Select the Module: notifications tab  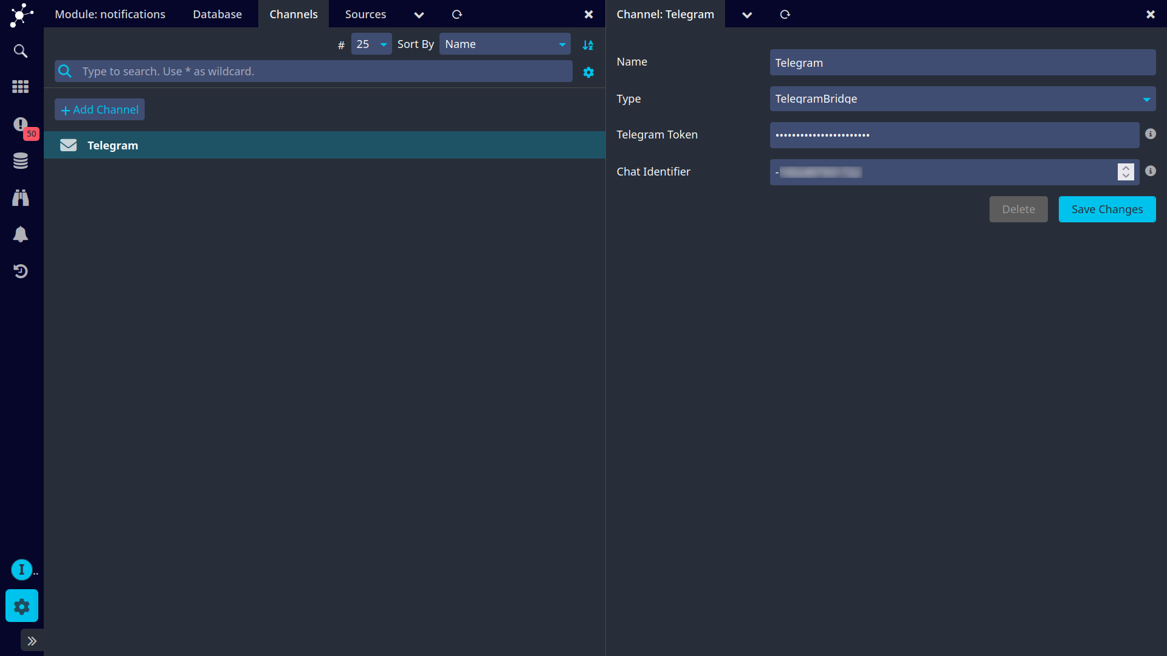point(110,14)
